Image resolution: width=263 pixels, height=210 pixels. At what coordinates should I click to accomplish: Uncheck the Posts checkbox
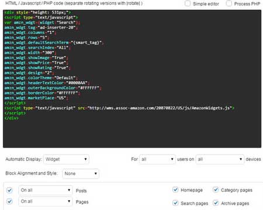(x=9, y=190)
